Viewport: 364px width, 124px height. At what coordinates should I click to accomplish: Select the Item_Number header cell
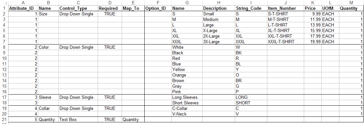285,8
